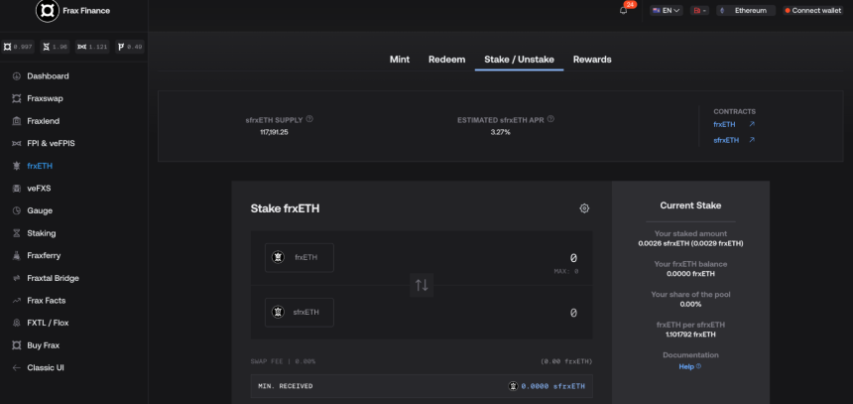The width and height of the screenshot is (853, 404).
Task: Click the FXTL / Flox sidebar icon
Action: click(16, 323)
